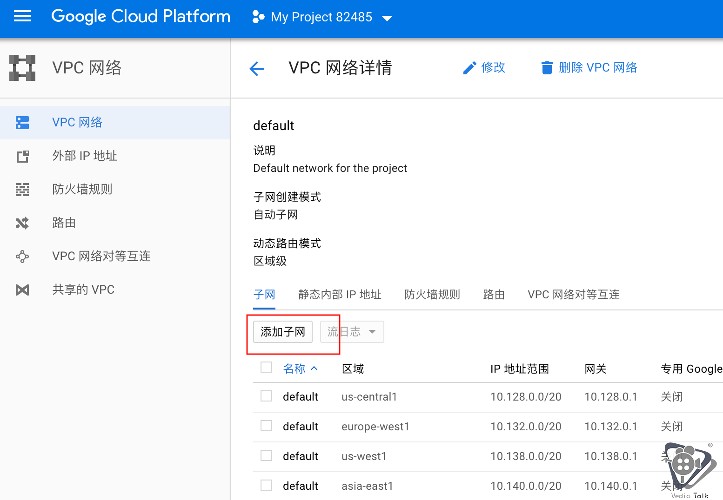Screen dimensions: 723x500
Task: Click the VPC network product icon in sidebar header
Action: pyautogui.click(x=22, y=68)
